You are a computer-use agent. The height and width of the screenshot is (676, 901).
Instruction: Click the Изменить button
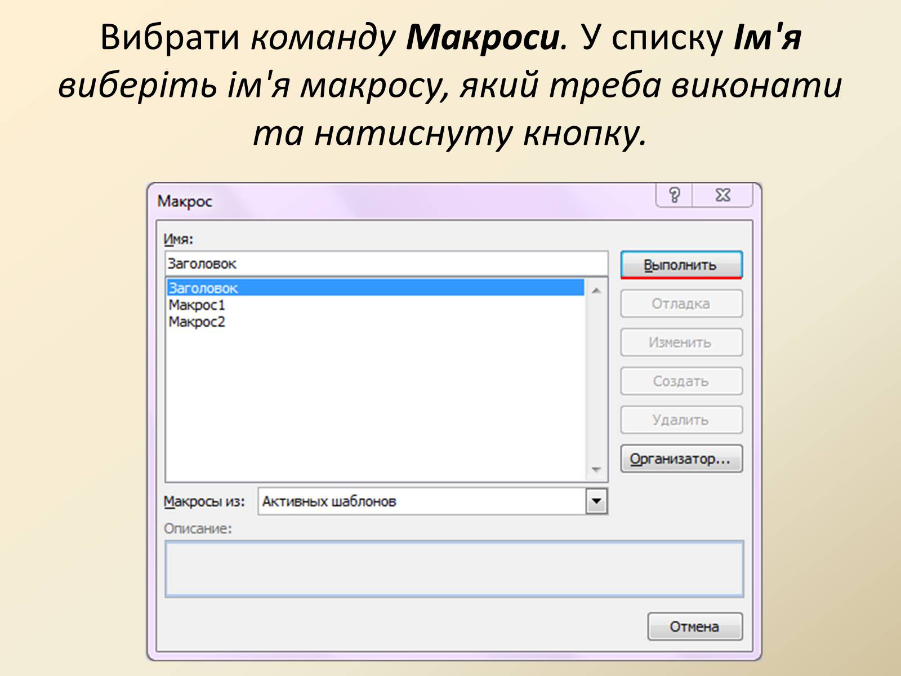pos(681,343)
